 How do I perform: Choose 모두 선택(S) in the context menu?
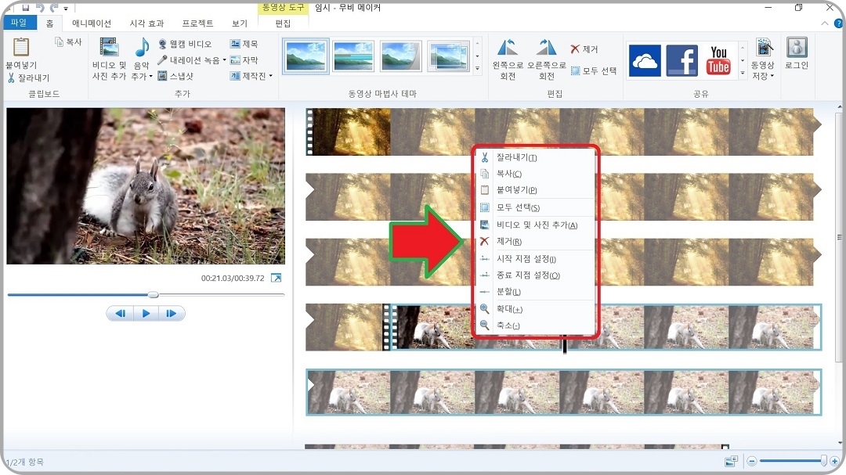tap(535, 207)
